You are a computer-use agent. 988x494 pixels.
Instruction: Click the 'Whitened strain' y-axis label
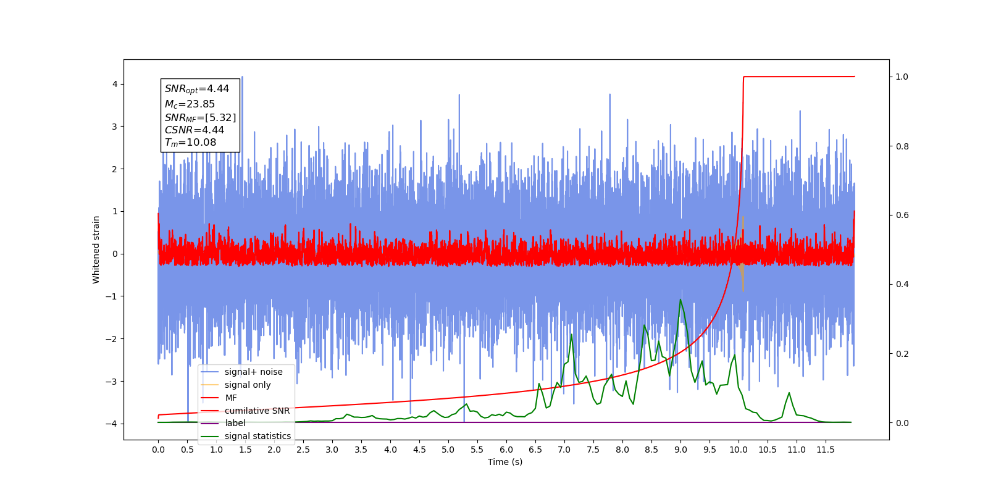pos(96,249)
